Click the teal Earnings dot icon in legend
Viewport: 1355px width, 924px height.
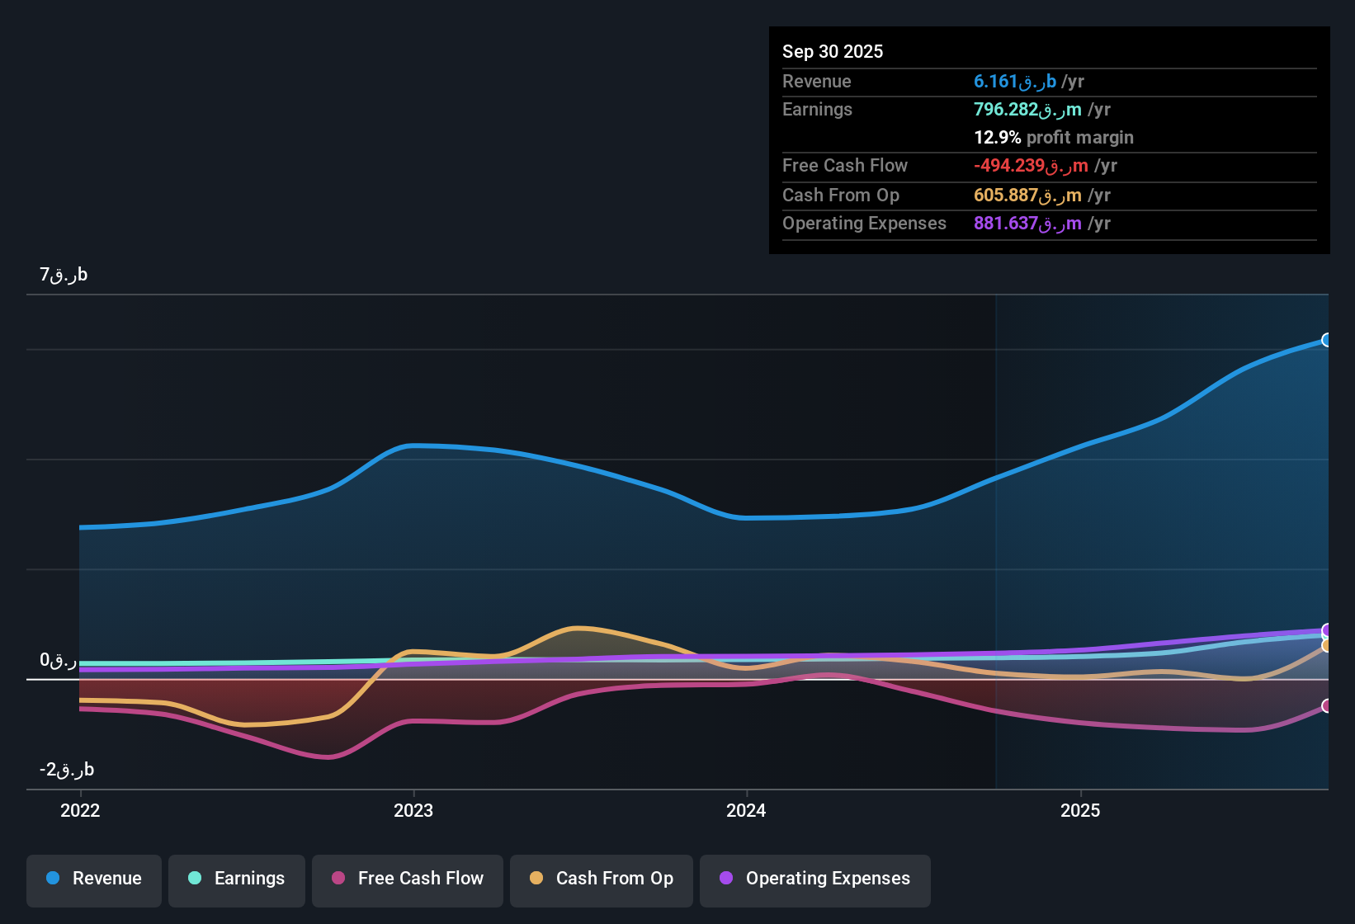point(195,879)
